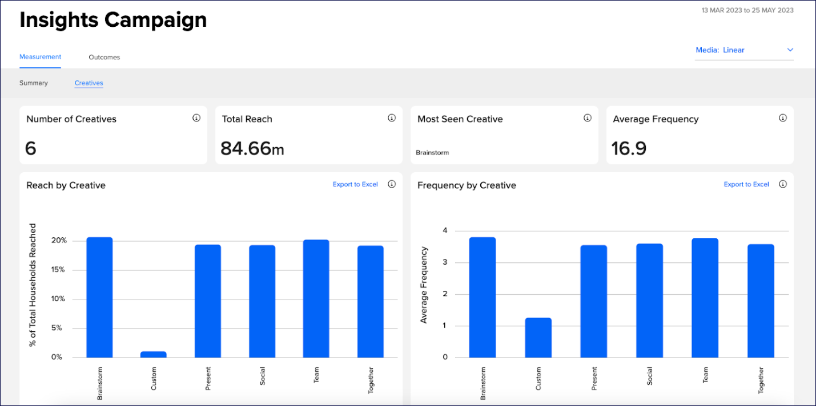Click info icon on Average Frequency card
The width and height of the screenshot is (816, 406).
click(x=783, y=118)
